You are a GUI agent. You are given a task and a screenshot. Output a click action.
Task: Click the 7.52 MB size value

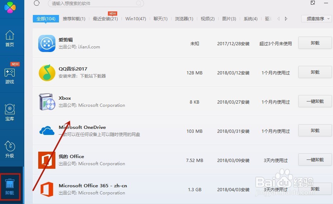point(194,161)
